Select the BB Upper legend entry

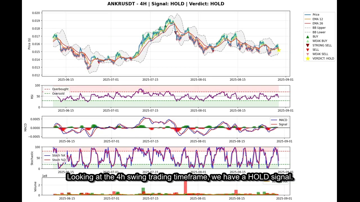pos(315,28)
